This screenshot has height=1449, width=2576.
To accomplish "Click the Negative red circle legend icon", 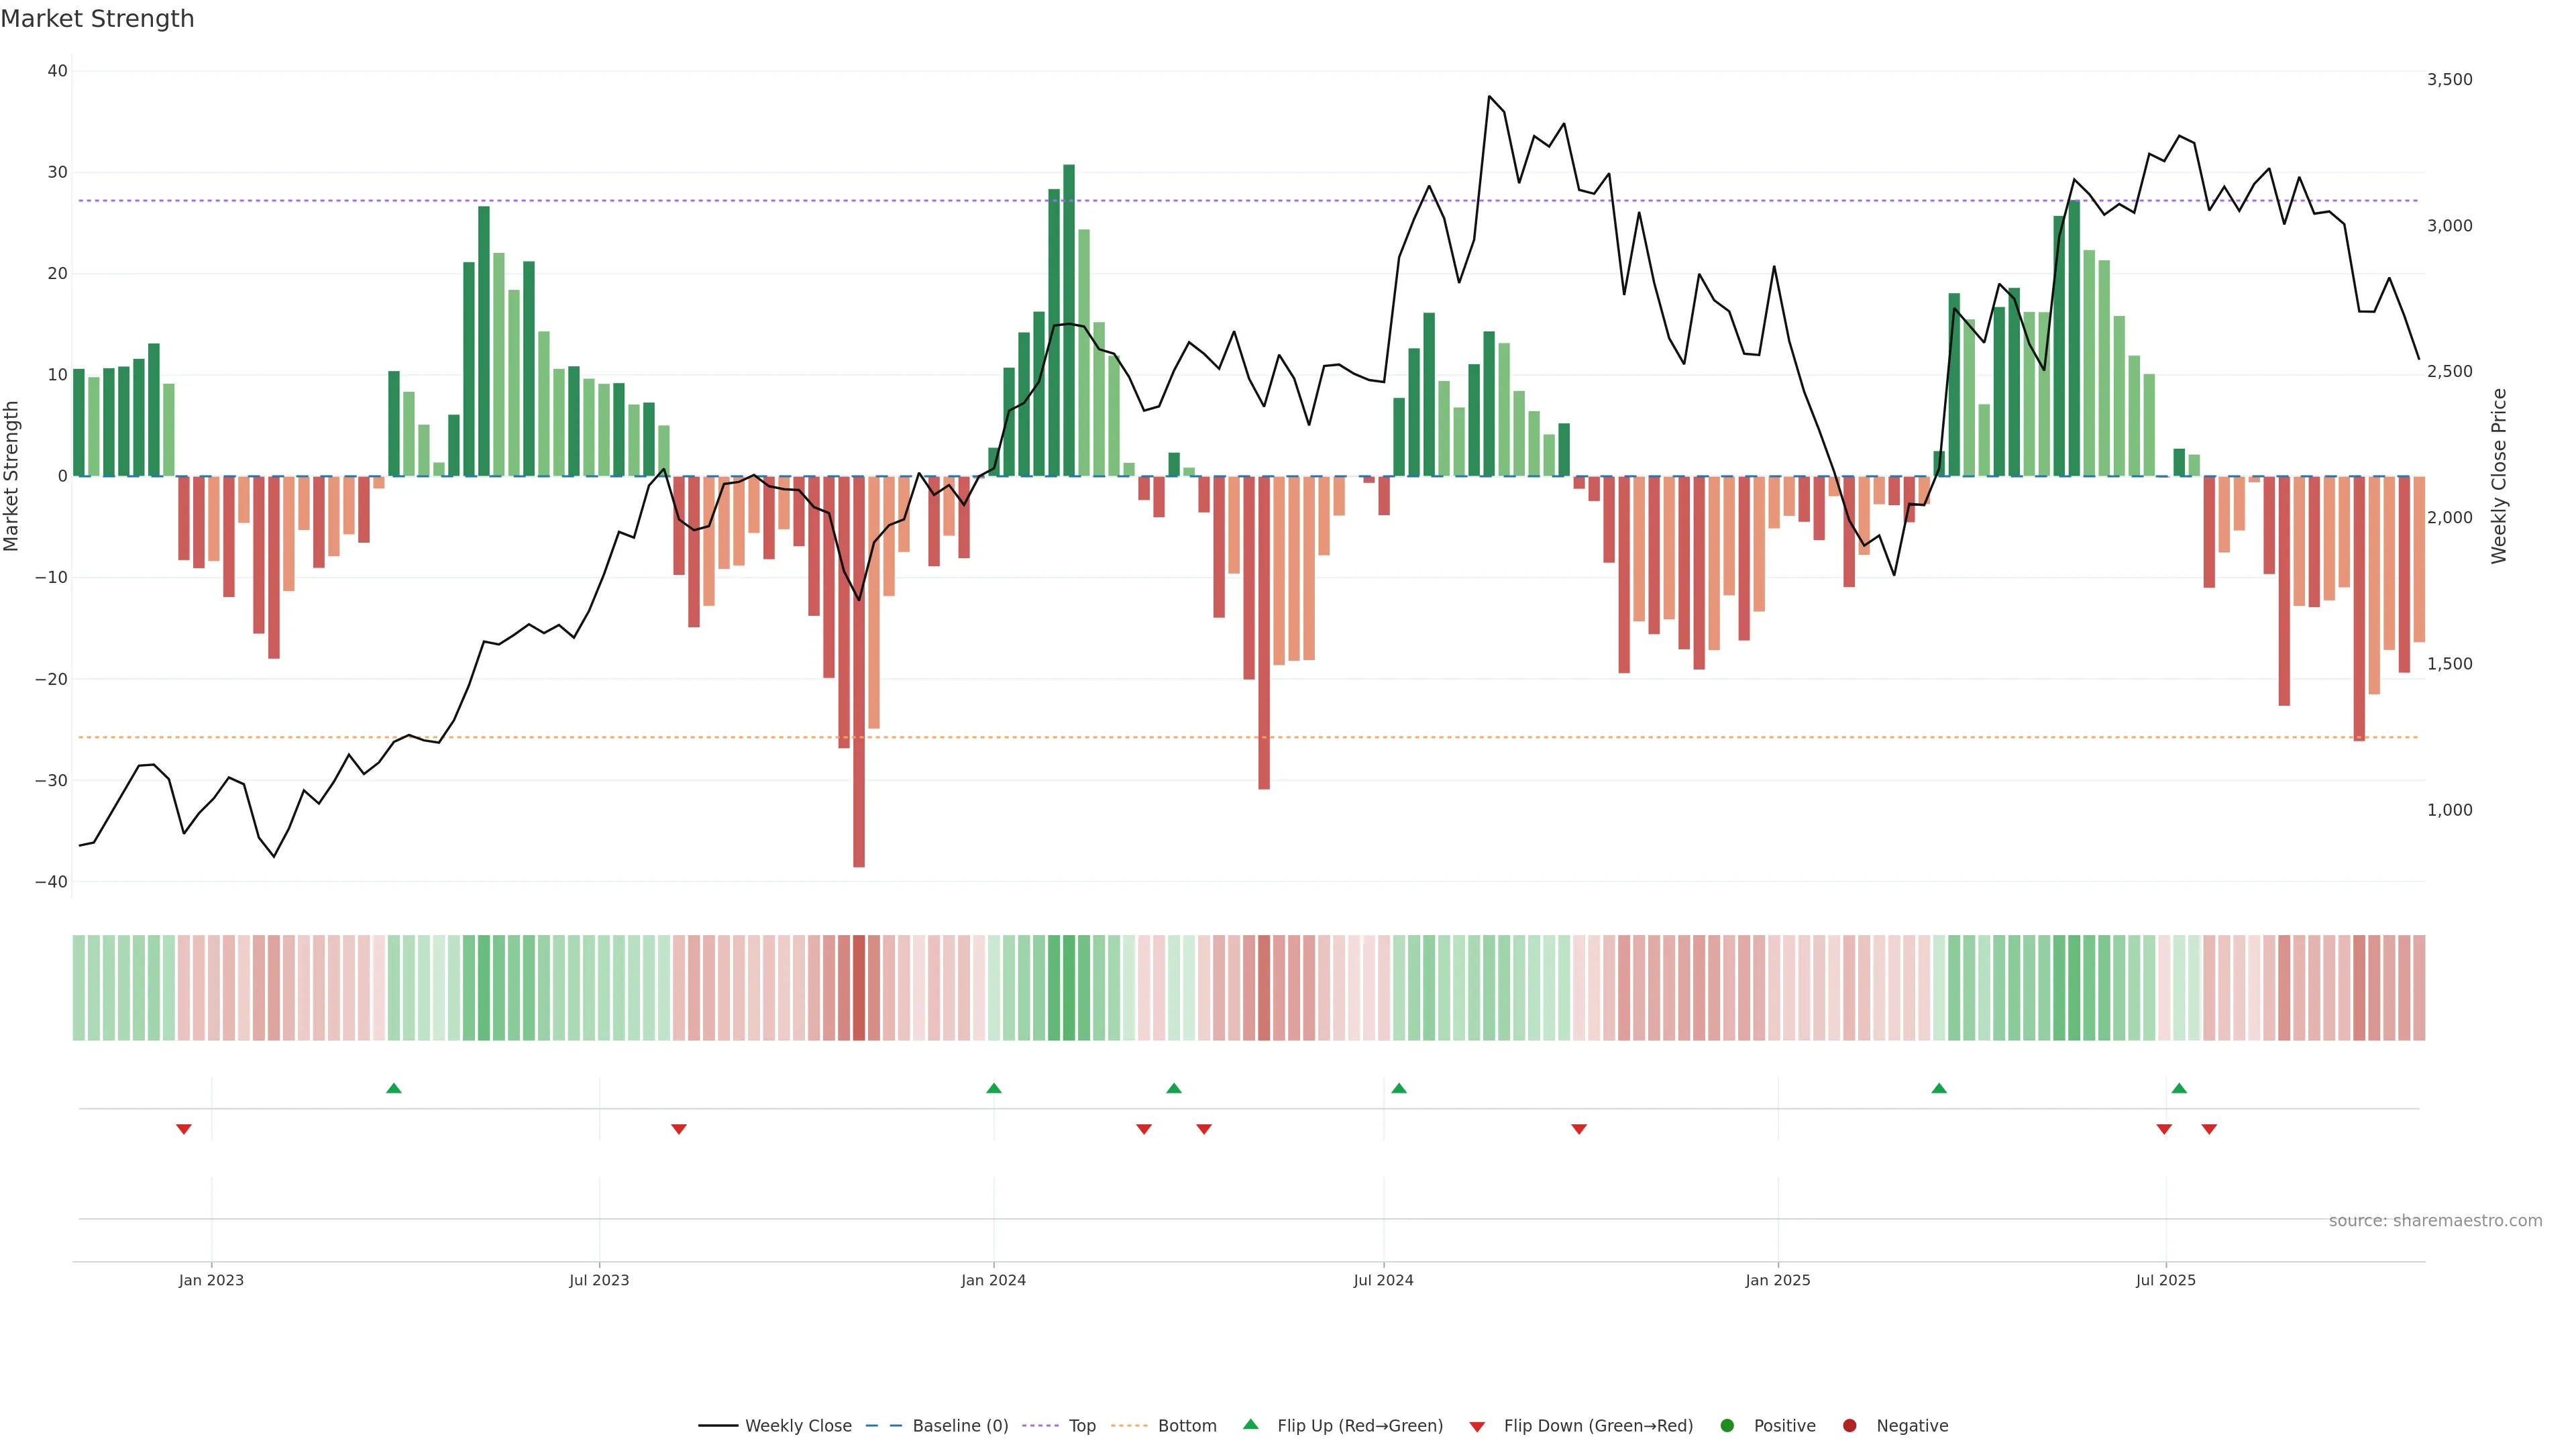I will [x=1849, y=1426].
